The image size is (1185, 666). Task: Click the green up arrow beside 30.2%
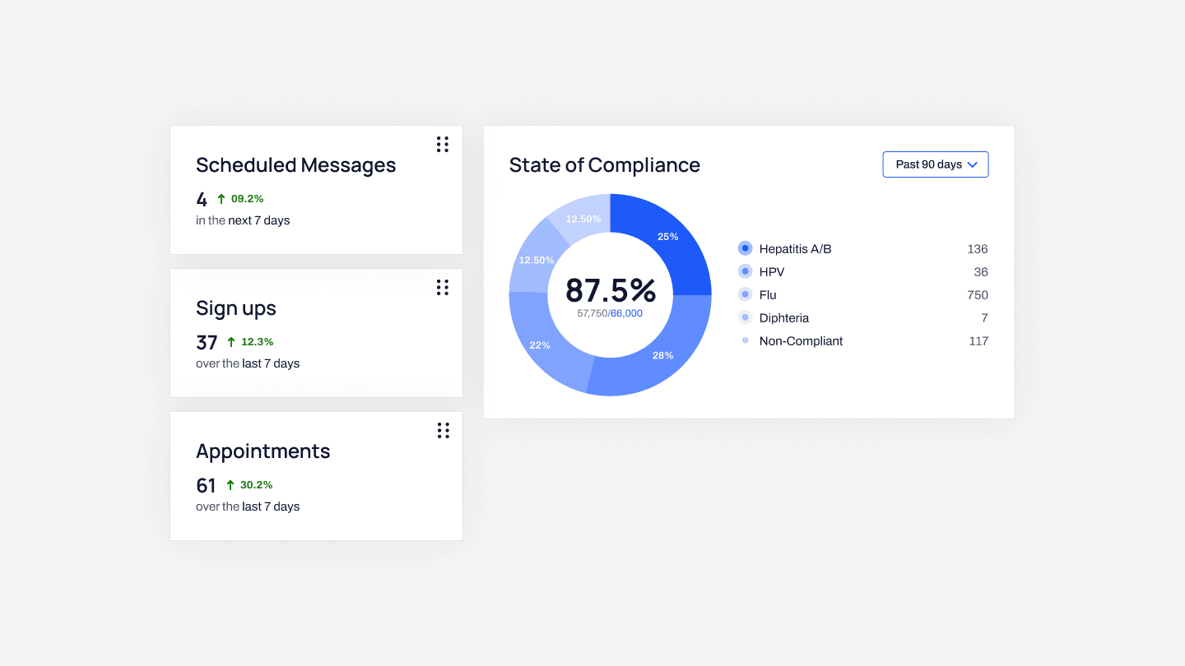(230, 485)
